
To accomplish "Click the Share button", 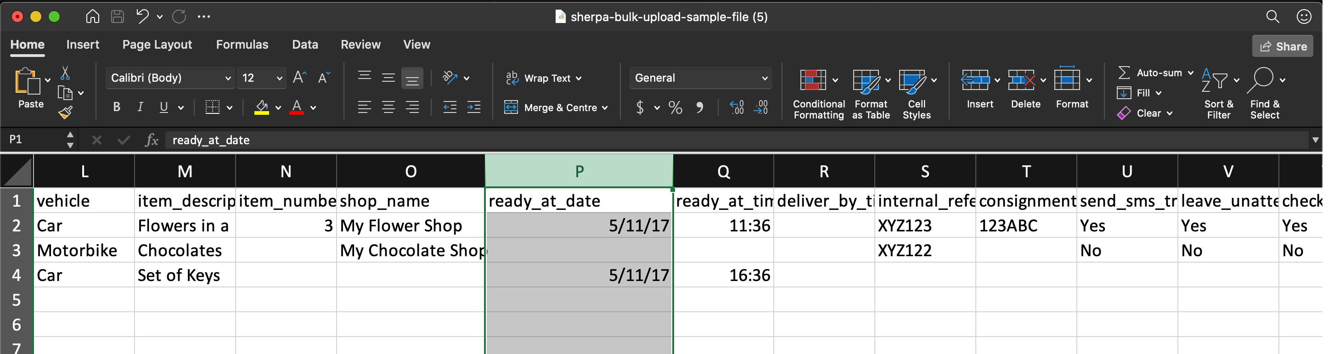I will [1282, 46].
